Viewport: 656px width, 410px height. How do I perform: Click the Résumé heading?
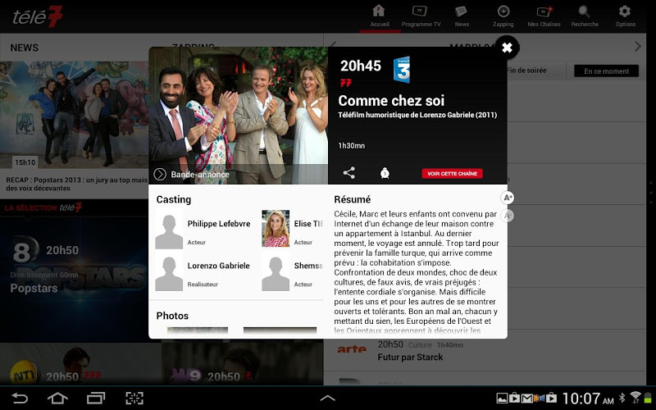click(353, 199)
